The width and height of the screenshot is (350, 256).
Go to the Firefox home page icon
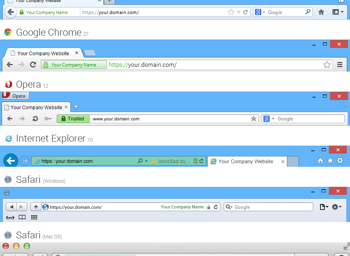(x=321, y=12)
